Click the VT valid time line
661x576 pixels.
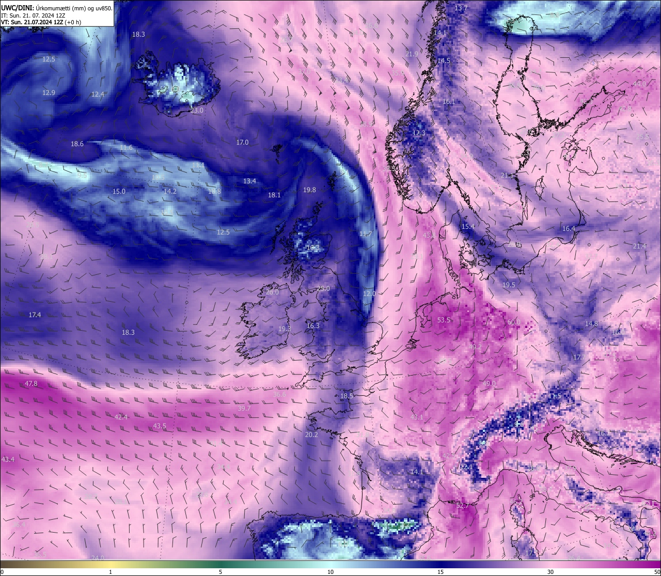[41, 22]
